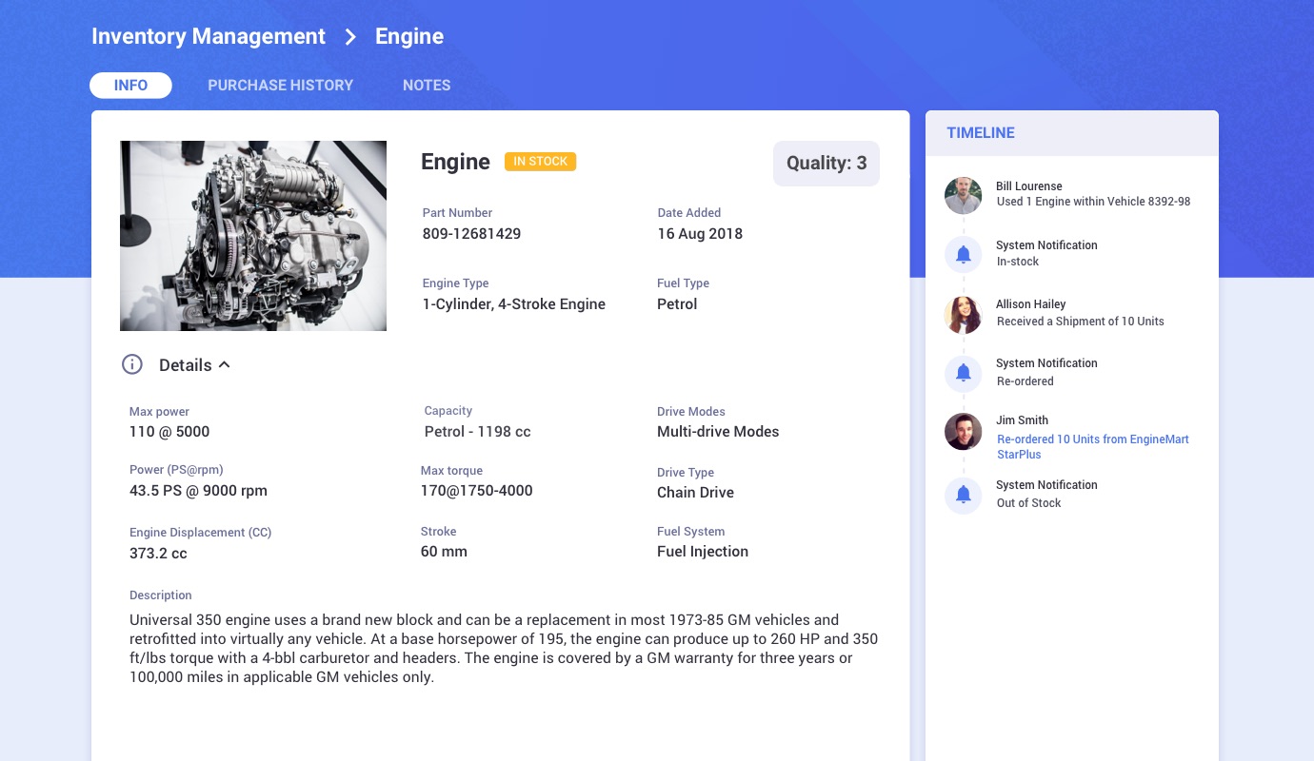Click the Engine breadcrumb title
Screen dimensions: 1314x761
[409, 37]
